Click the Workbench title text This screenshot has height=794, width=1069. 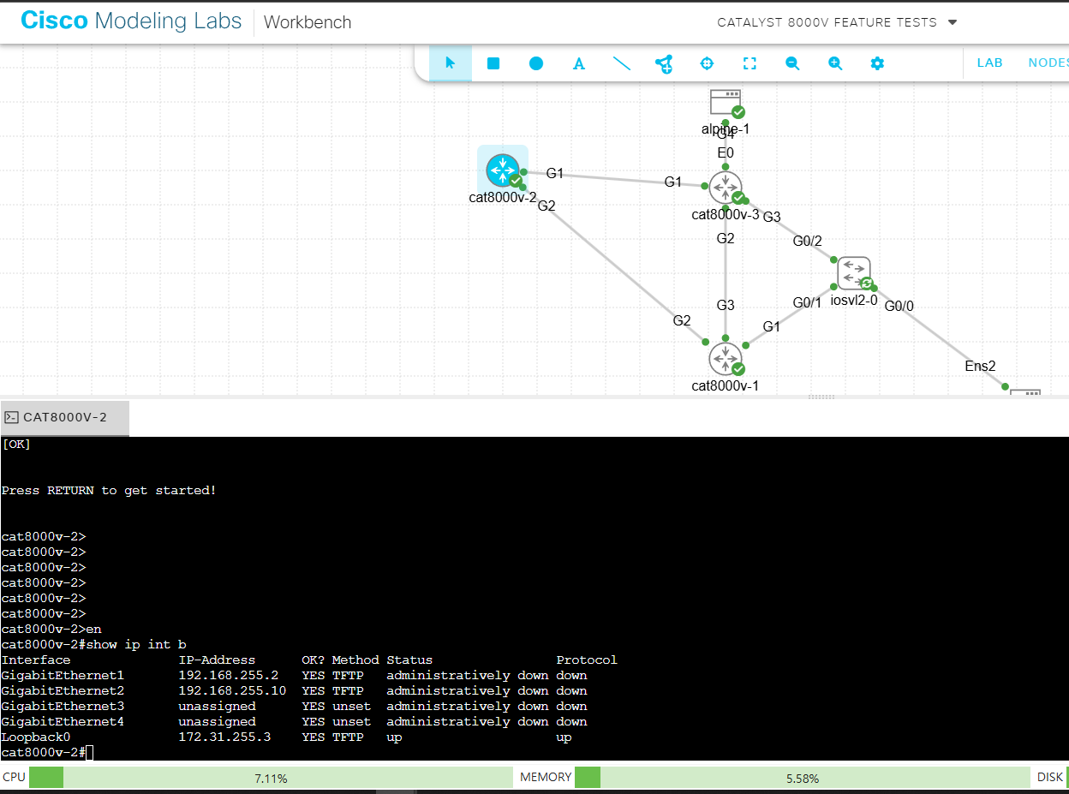tap(308, 22)
